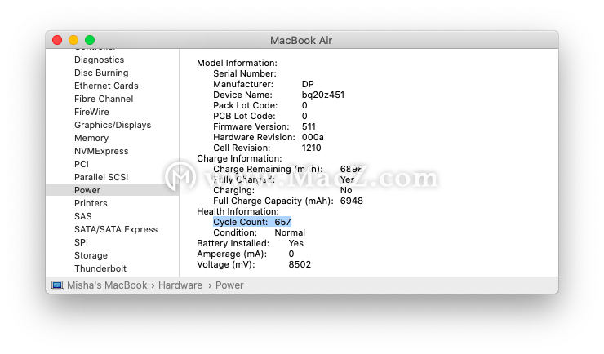The width and height of the screenshot is (604, 354).
Task: Click the MacBook Air window title
Action: pos(301,41)
